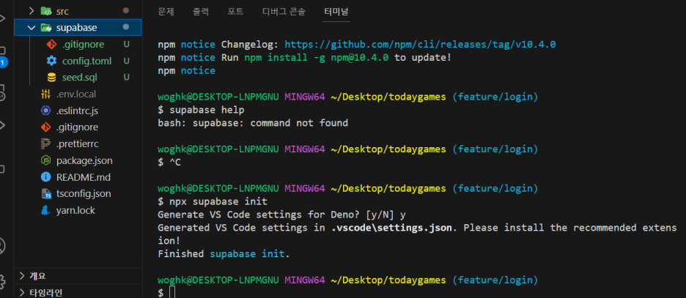Click the U status of config.toml

(x=127, y=61)
